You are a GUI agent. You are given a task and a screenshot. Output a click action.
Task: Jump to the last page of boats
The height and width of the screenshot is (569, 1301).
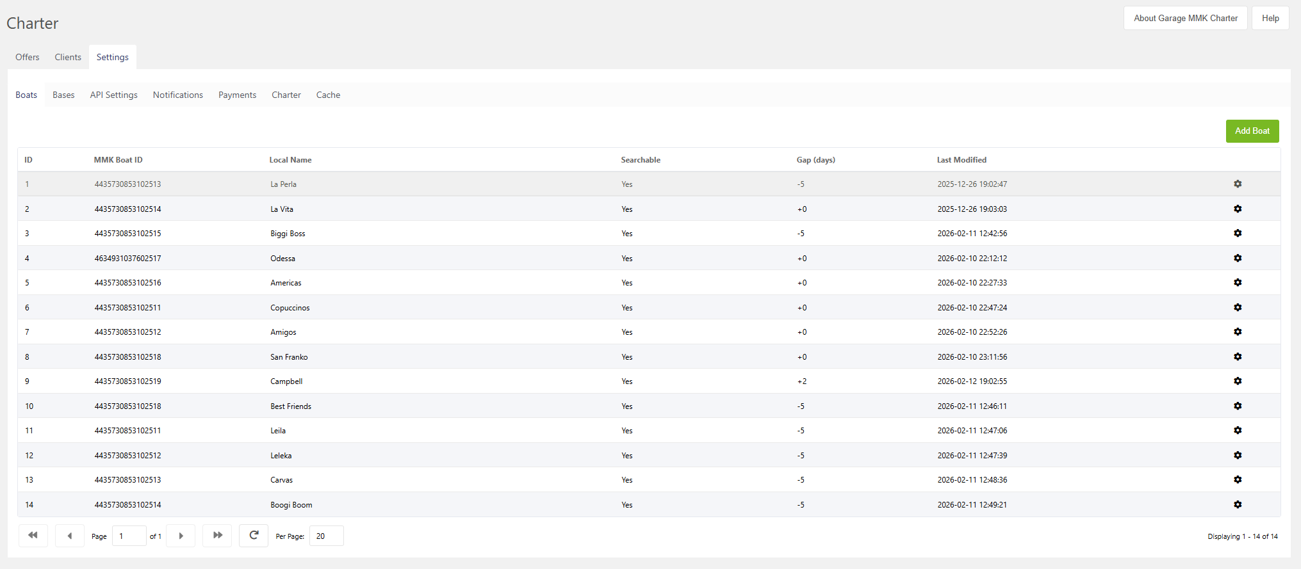pos(217,536)
